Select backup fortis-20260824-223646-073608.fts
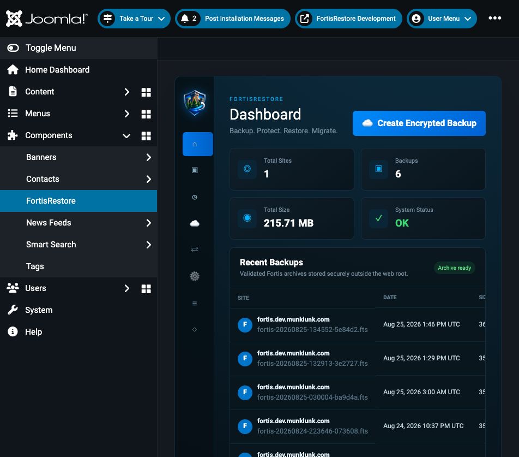 click(312, 431)
